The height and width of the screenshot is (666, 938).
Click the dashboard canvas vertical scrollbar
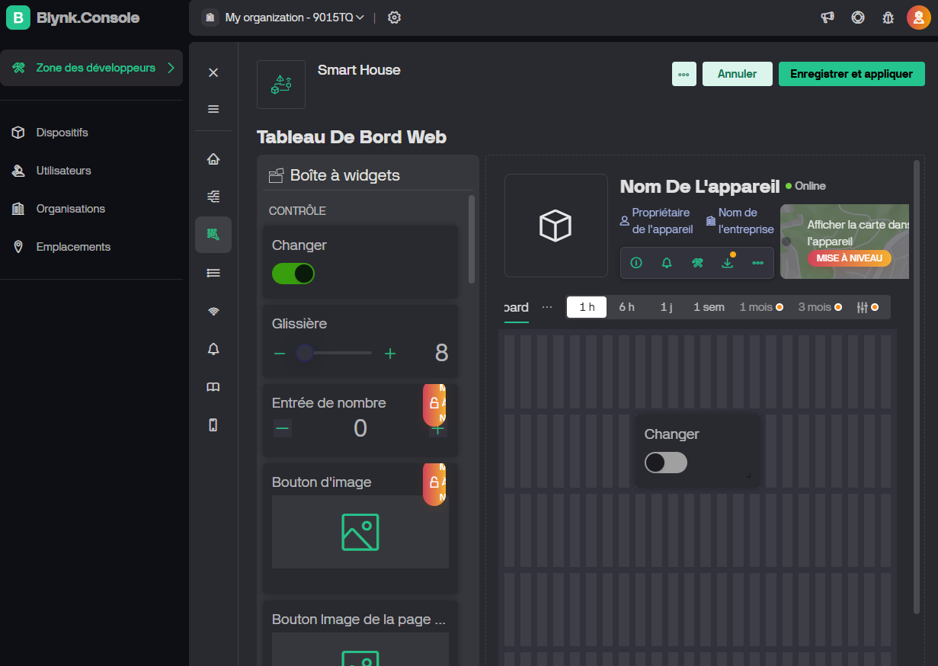917,386
